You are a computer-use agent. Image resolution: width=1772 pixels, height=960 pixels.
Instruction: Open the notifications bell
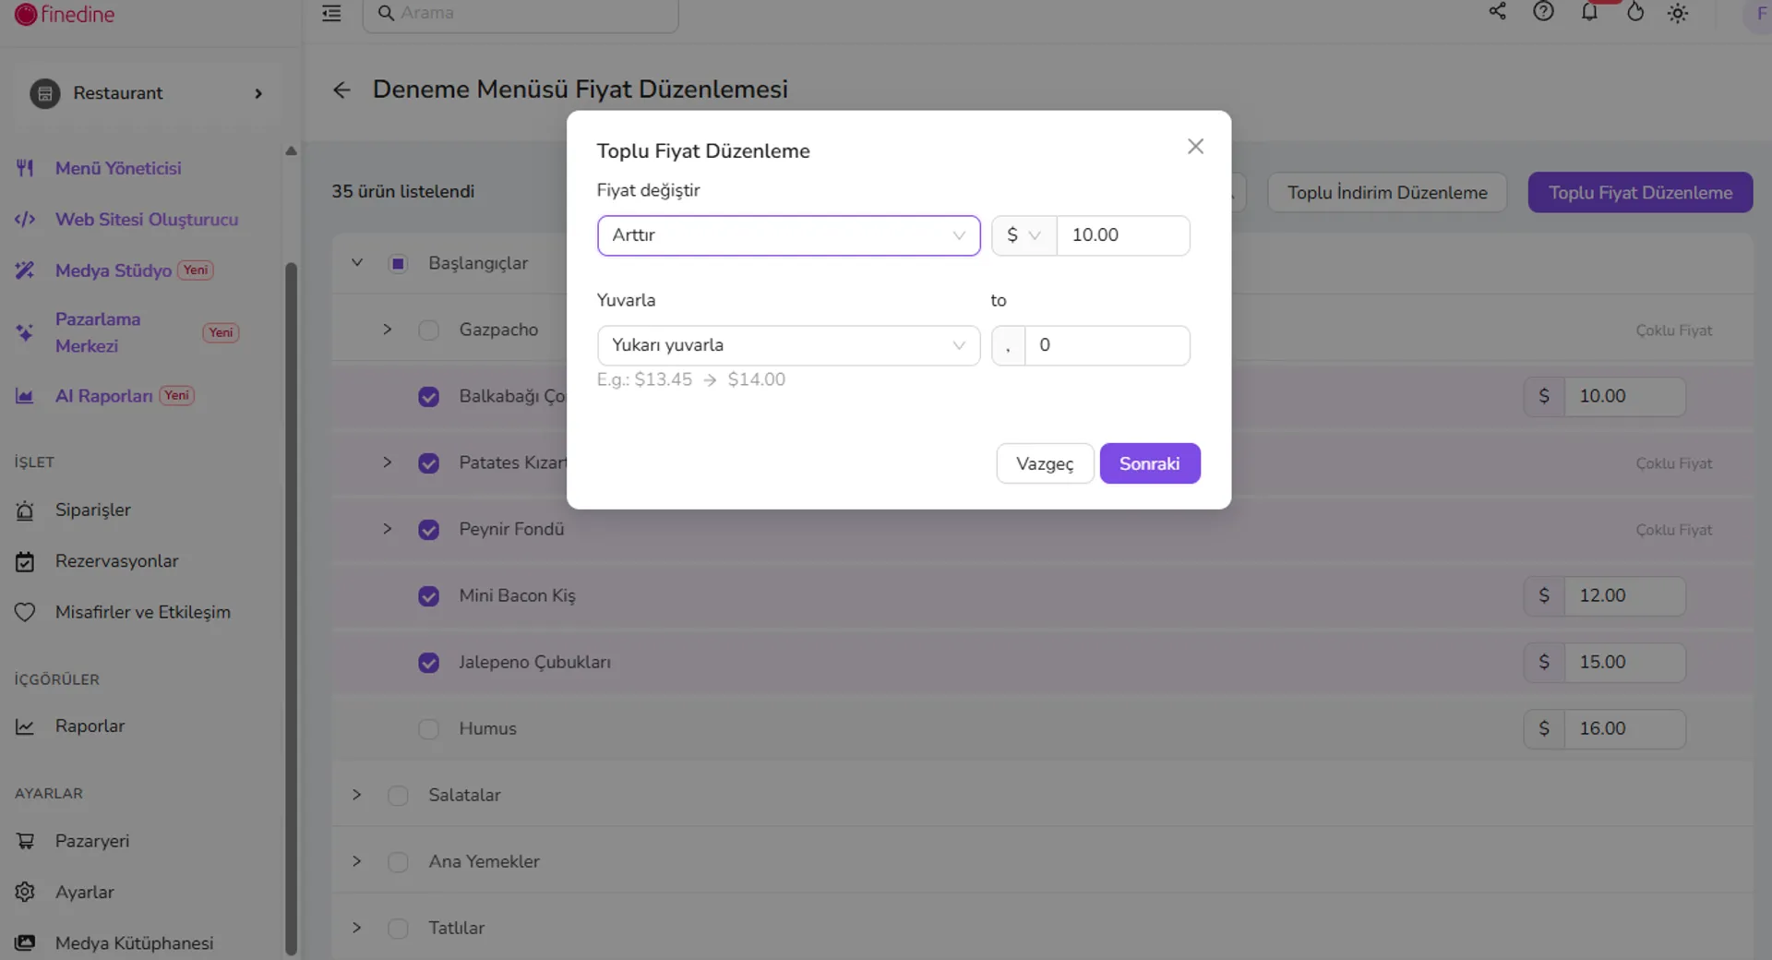(x=1589, y=12)
